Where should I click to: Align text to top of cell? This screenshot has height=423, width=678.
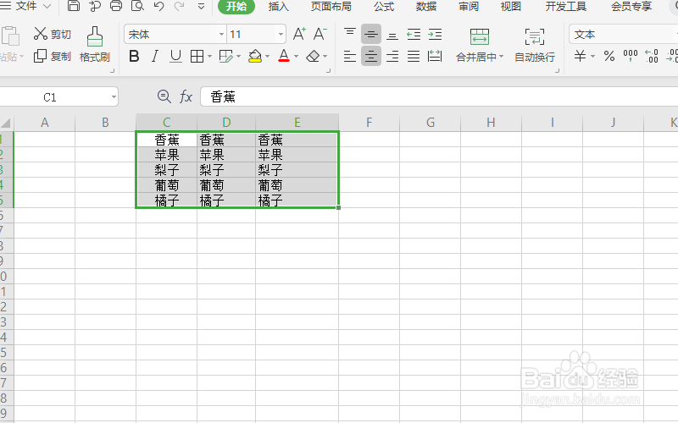click(x=350, y=34)
